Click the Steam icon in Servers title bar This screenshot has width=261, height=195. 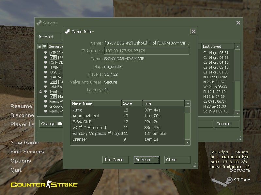pos(39,22)
